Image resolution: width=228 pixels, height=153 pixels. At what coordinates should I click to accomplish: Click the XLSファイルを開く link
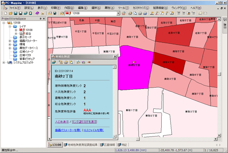(x=94, y=130)
